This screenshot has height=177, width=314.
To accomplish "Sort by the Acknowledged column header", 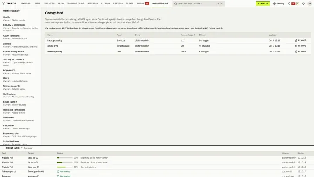I will click(188, 35).
